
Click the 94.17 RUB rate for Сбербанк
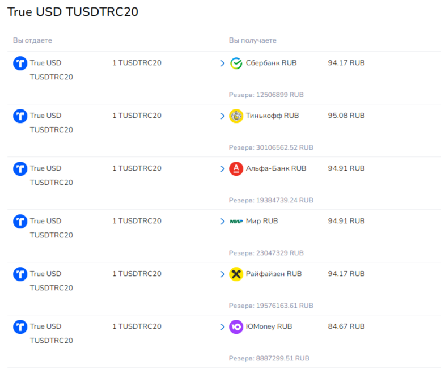pyautogui.click(x=346, y=63)
